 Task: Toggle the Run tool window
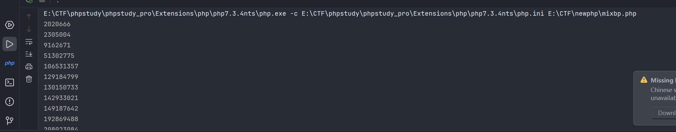point(10,44)
